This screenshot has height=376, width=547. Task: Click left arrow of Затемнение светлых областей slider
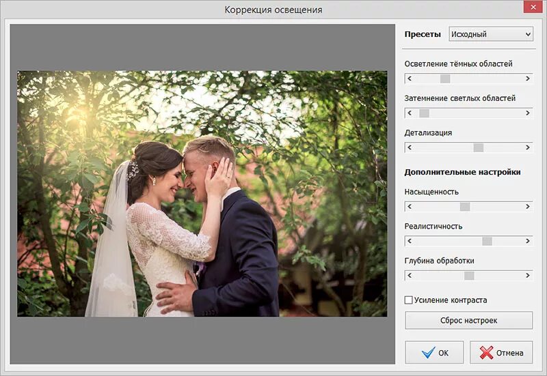(x=410, y=113)
